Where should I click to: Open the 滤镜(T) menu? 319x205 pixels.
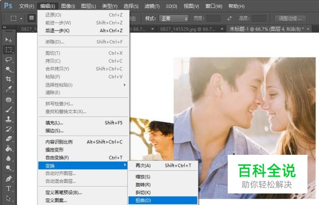point(152,6)
